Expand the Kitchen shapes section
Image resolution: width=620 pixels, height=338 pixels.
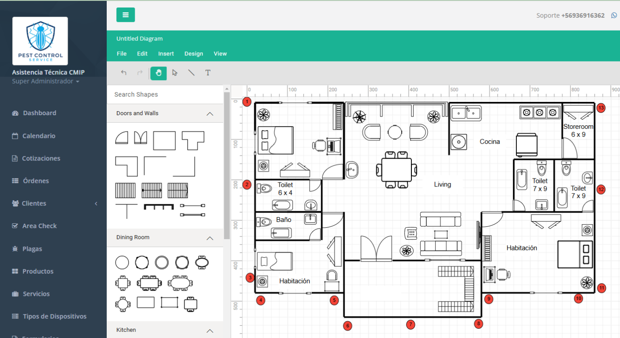pyautogui.click(x=210, y=330)
